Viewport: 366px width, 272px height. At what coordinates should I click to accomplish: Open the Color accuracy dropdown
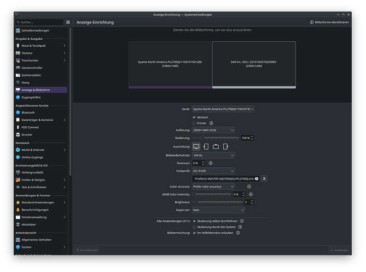(213, 187)
